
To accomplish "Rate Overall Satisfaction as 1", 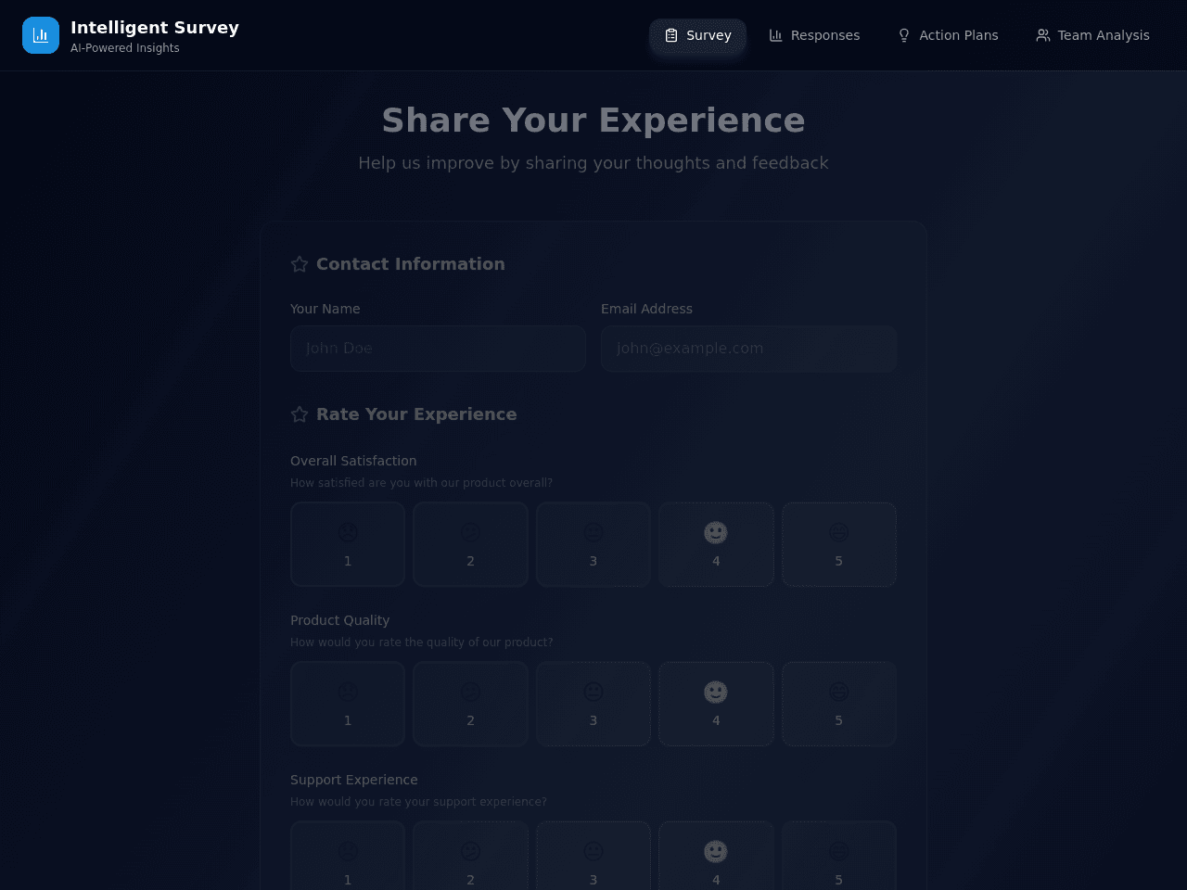I will (348, 544).
